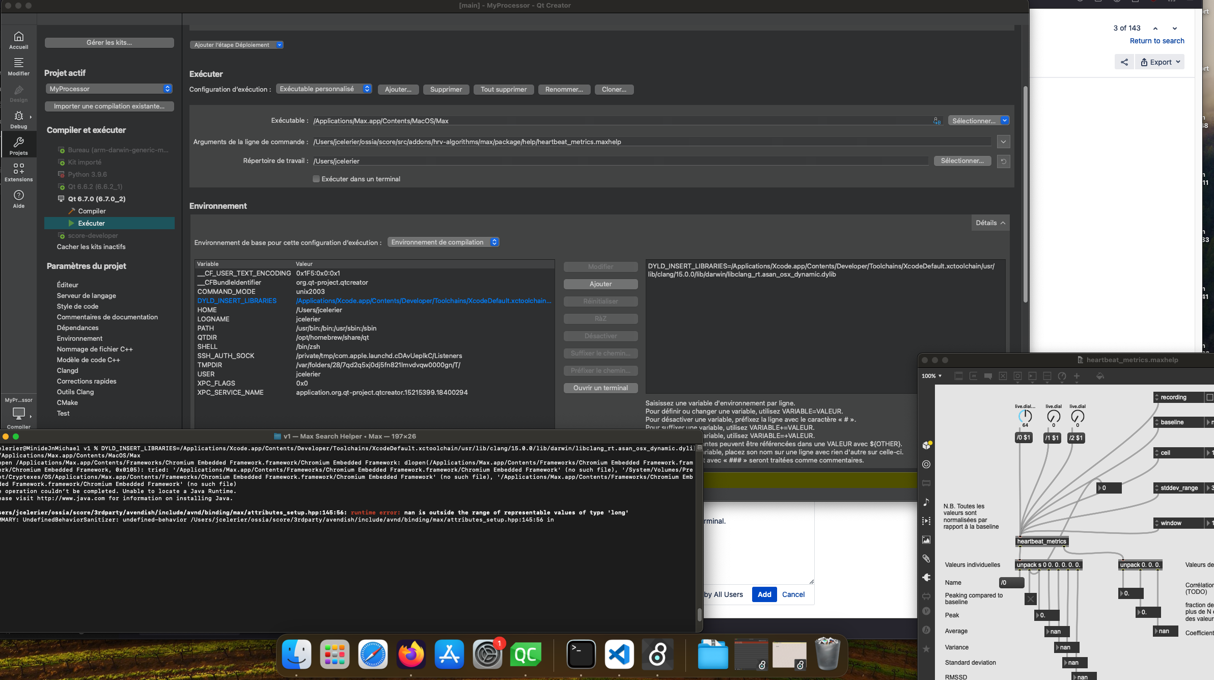Image resolution: width=1214 pixels, height=680 pixels.
Task: Click the Cancel link next to Add
Action: (x=793, y=594)
